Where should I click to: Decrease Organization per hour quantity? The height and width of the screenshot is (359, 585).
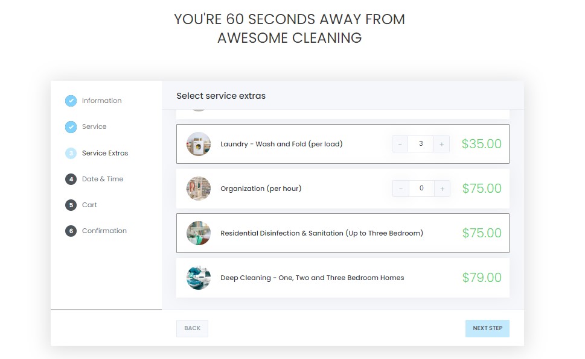pyautogui.click(x=400, y=189)
